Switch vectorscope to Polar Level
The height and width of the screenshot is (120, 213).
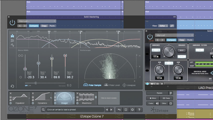pos(112,85)
